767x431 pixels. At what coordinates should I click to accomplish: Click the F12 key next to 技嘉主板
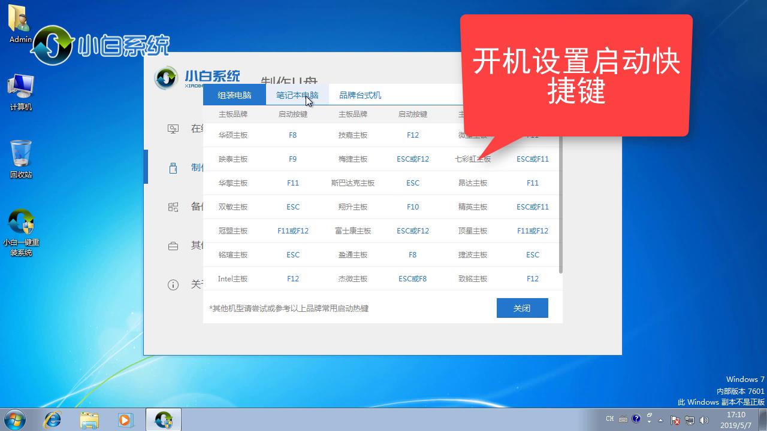click(413, 135)
